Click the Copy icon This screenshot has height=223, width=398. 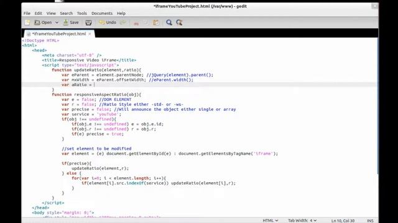pos(146,22)
